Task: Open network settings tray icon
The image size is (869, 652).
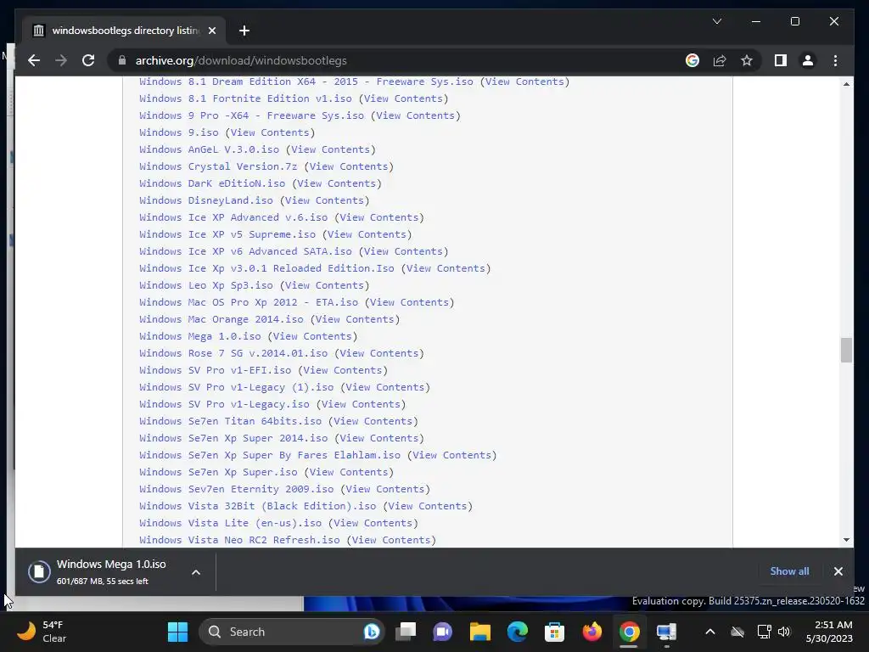Action: pyautogui.click(x=765, y=632)
